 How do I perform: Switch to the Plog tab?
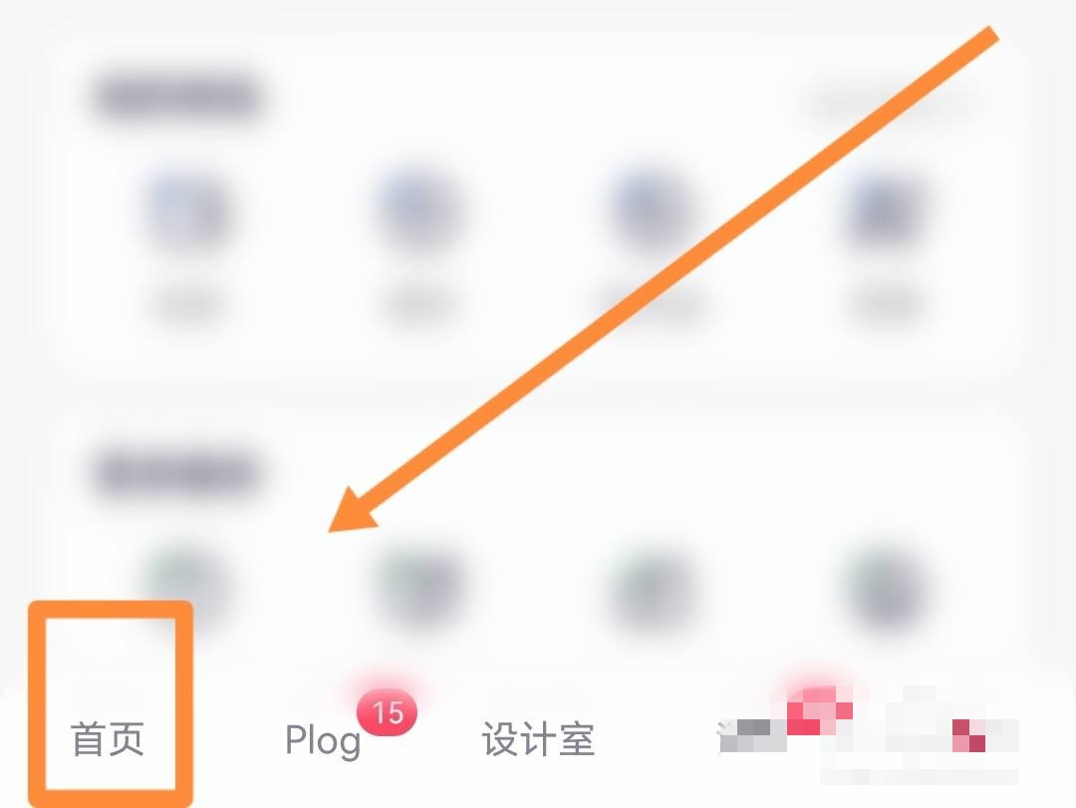(323, 740)
